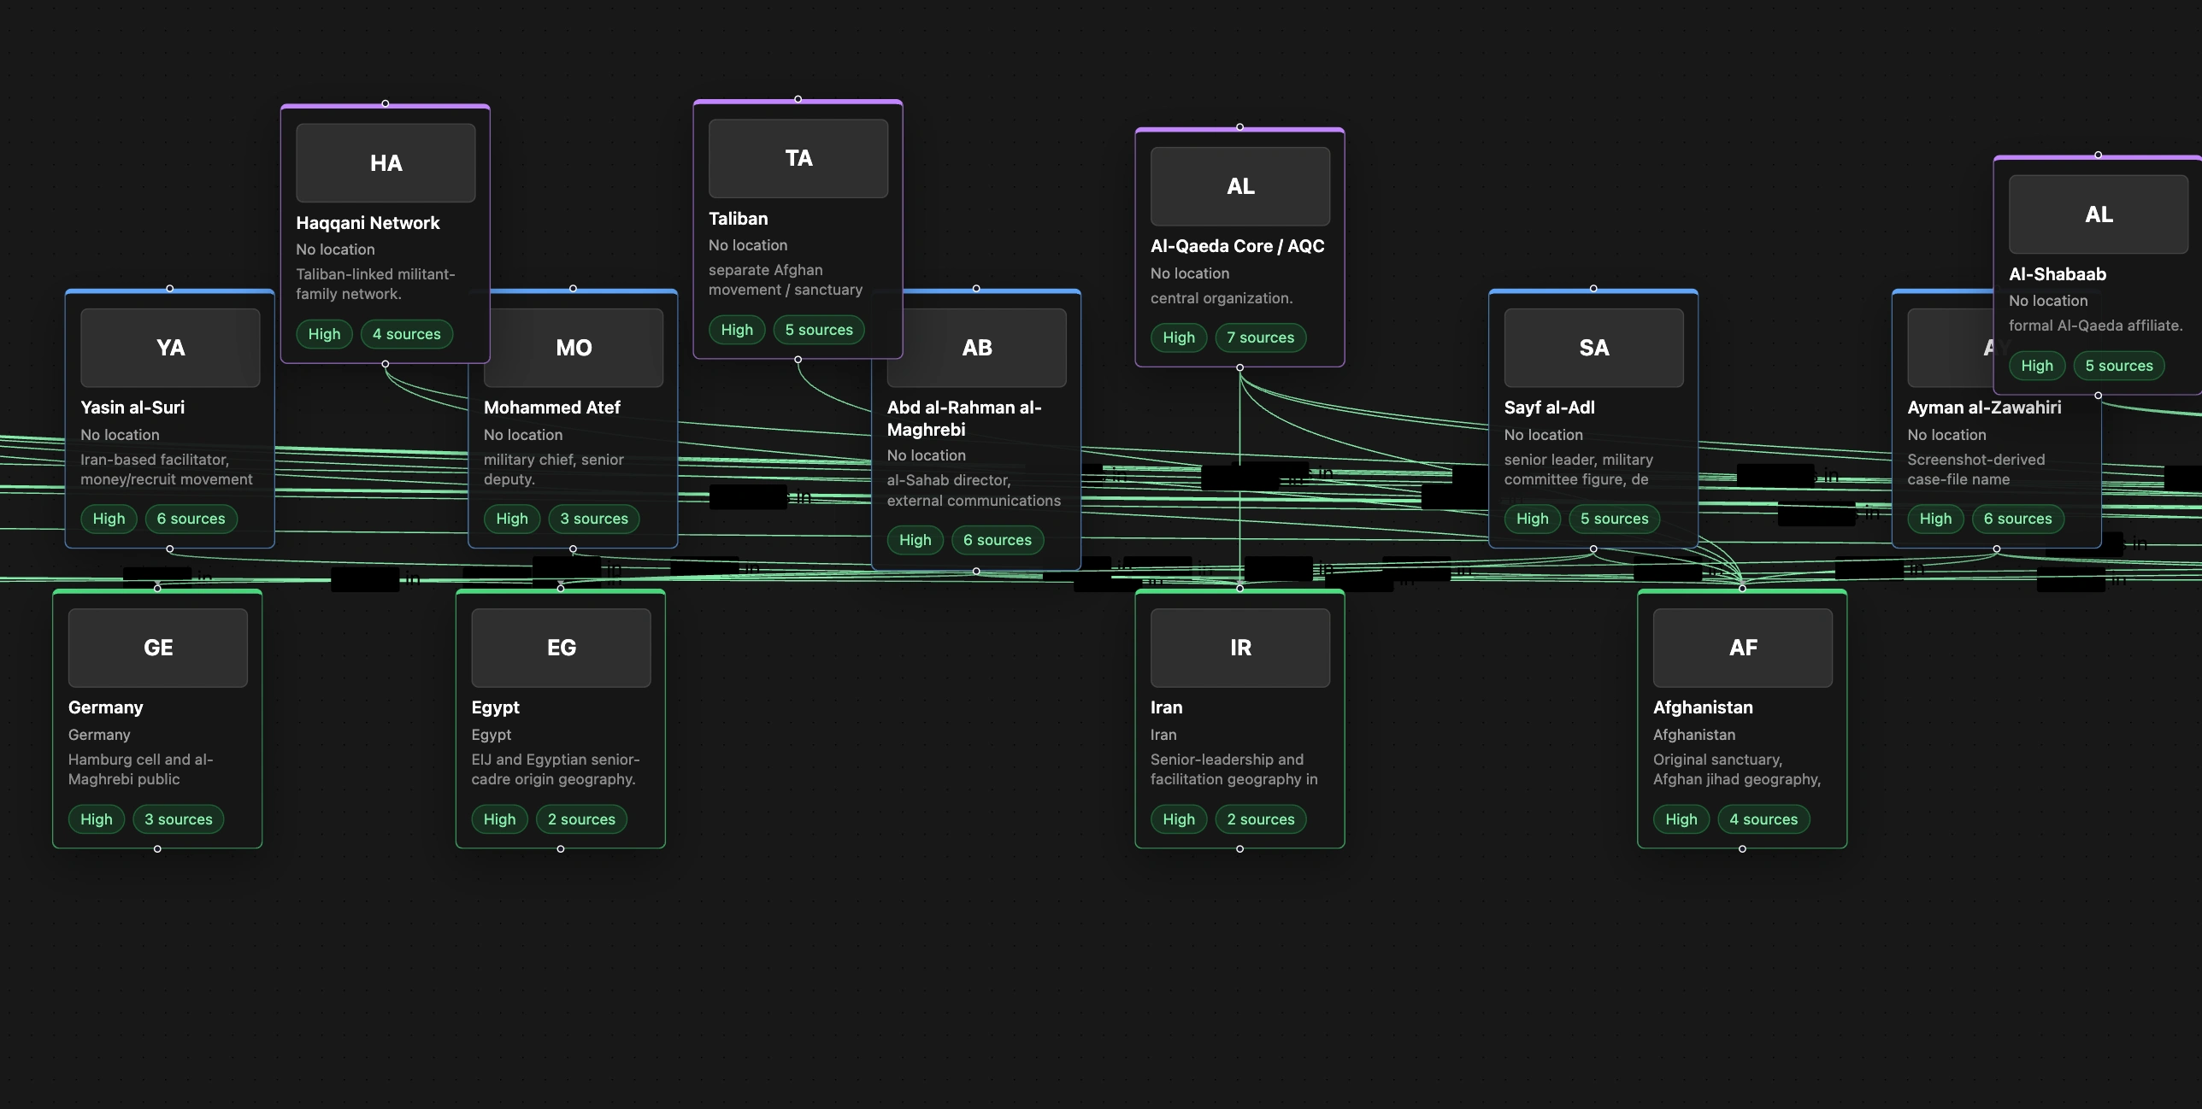The width and height of the screenshot is (2202, 1109).
Task: Click the 7 sources badge on Al-Qaeda Core
Action: tap(1261, 337)
